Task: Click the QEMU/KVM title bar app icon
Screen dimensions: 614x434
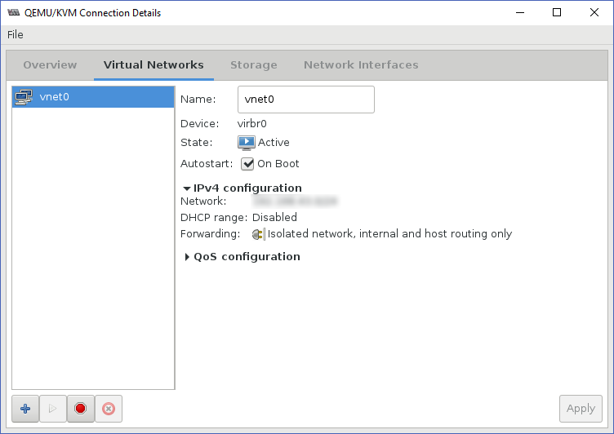Action: coord(14,12)
